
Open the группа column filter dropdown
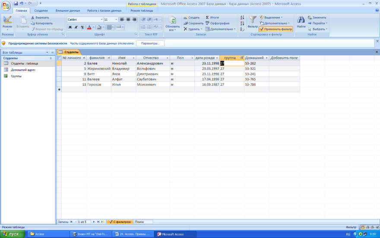tap(241, 58)
